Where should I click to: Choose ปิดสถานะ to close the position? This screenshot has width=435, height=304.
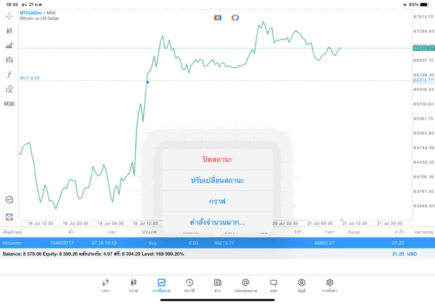[217, 159]
